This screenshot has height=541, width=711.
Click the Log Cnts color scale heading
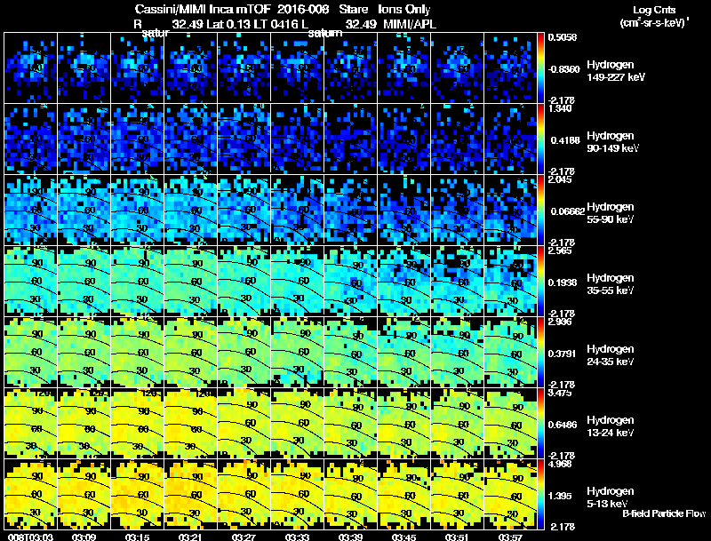[654, 10]
